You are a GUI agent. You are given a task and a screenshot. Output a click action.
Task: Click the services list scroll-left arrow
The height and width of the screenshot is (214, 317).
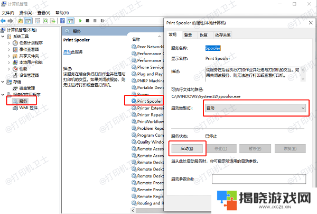tap(133, 210)
